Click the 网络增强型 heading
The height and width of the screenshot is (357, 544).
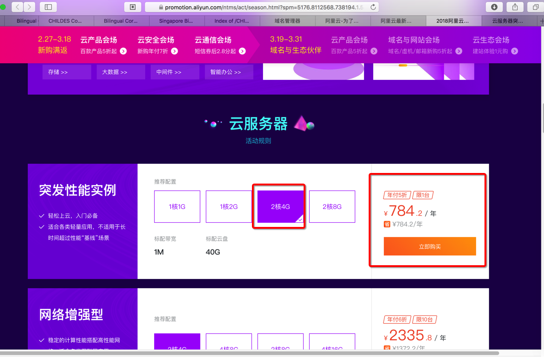(71, 315)
